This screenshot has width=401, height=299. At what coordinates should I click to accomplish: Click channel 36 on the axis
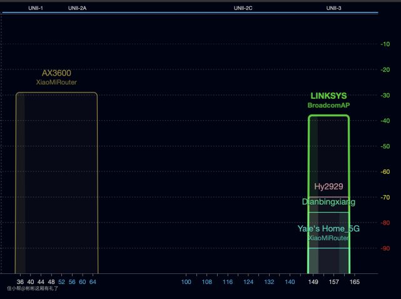pos(20,282)
